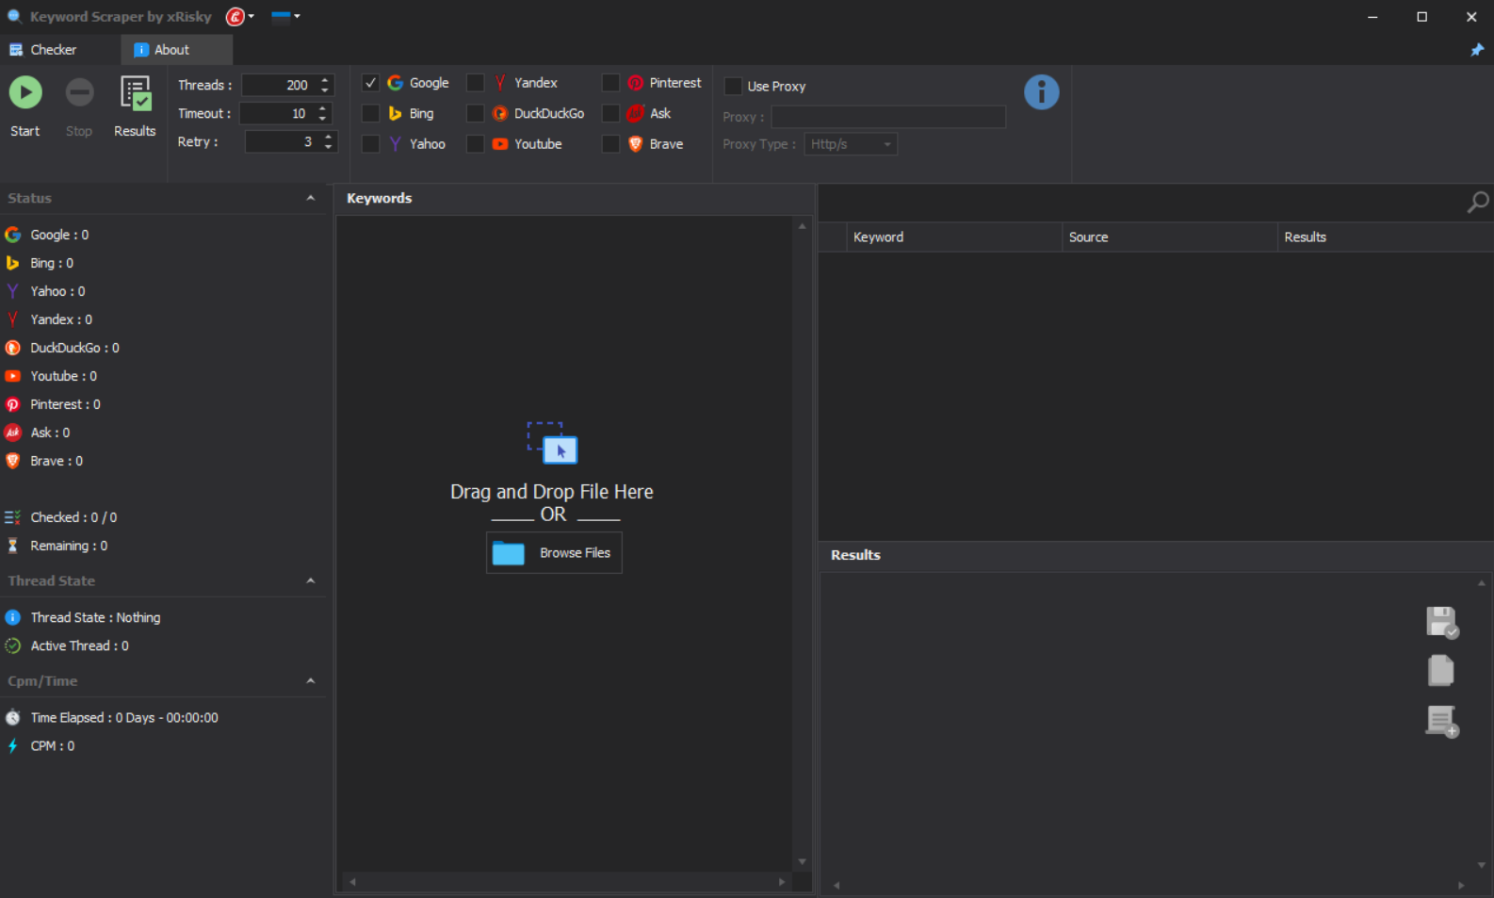Image resolution: width=1494 pixels, height=898 pixels.
Task: Click the Browse Files button
Action: click(x=554, y=553)
